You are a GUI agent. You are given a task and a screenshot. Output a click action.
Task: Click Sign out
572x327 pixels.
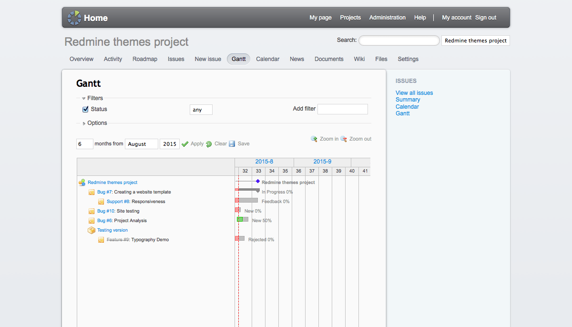pos(486,18)
